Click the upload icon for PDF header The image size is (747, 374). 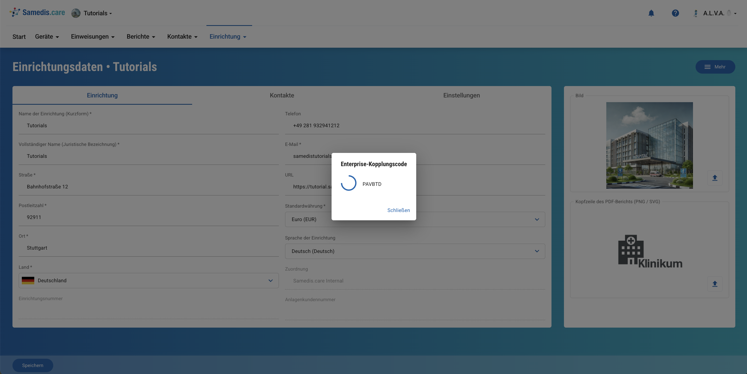tap(715, 284)
